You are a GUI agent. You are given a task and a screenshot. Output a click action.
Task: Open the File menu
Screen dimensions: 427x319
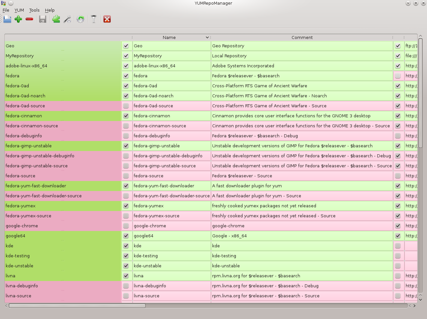click(6, 10)
